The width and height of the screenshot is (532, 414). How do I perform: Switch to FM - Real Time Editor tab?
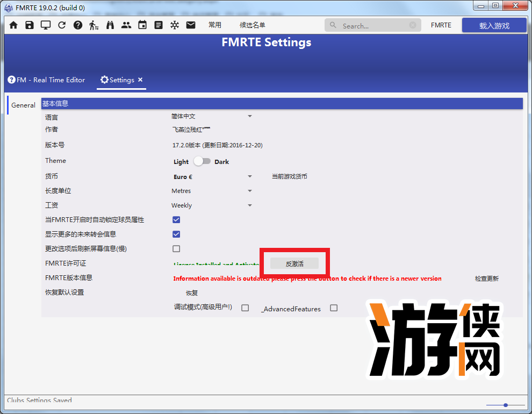46,80
